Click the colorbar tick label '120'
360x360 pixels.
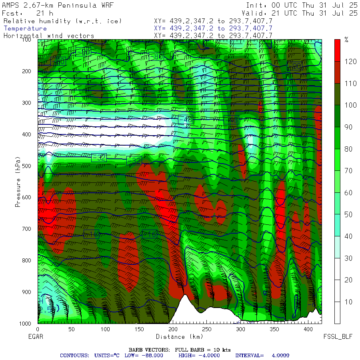350,62
